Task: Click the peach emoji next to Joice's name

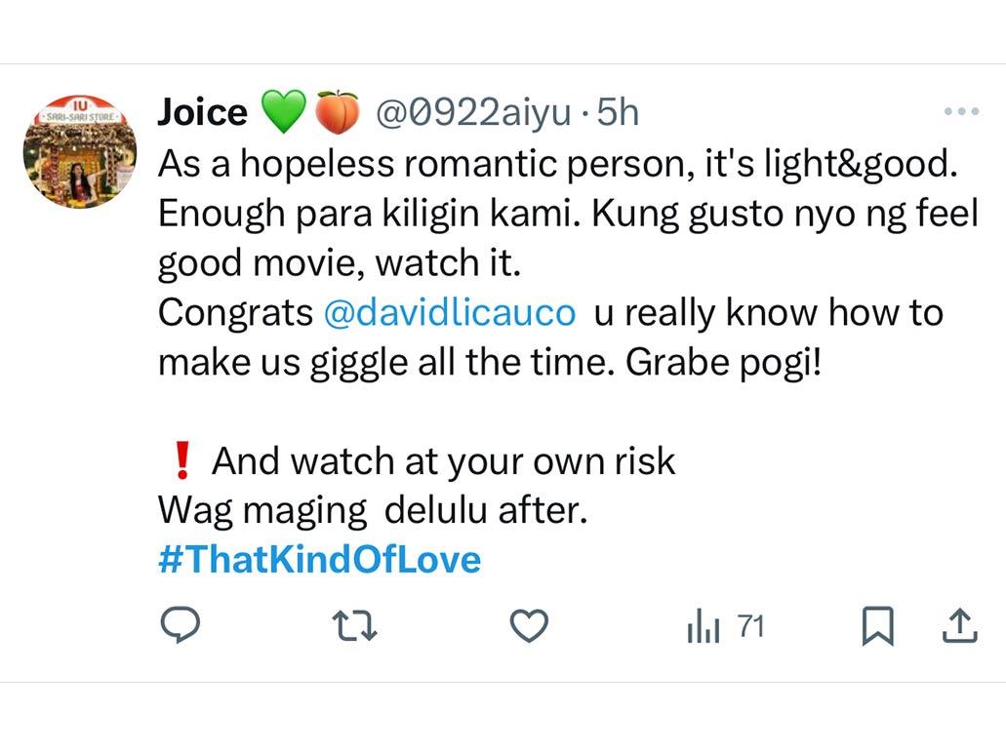Action: click(x=337, y=110)
